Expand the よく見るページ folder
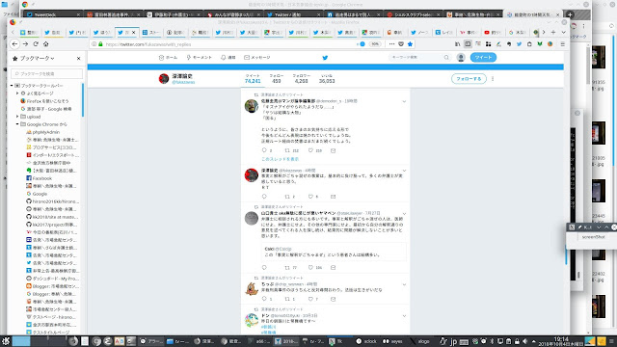The height and width of the screenshot is (347, 617). click(x=17, y=93)
